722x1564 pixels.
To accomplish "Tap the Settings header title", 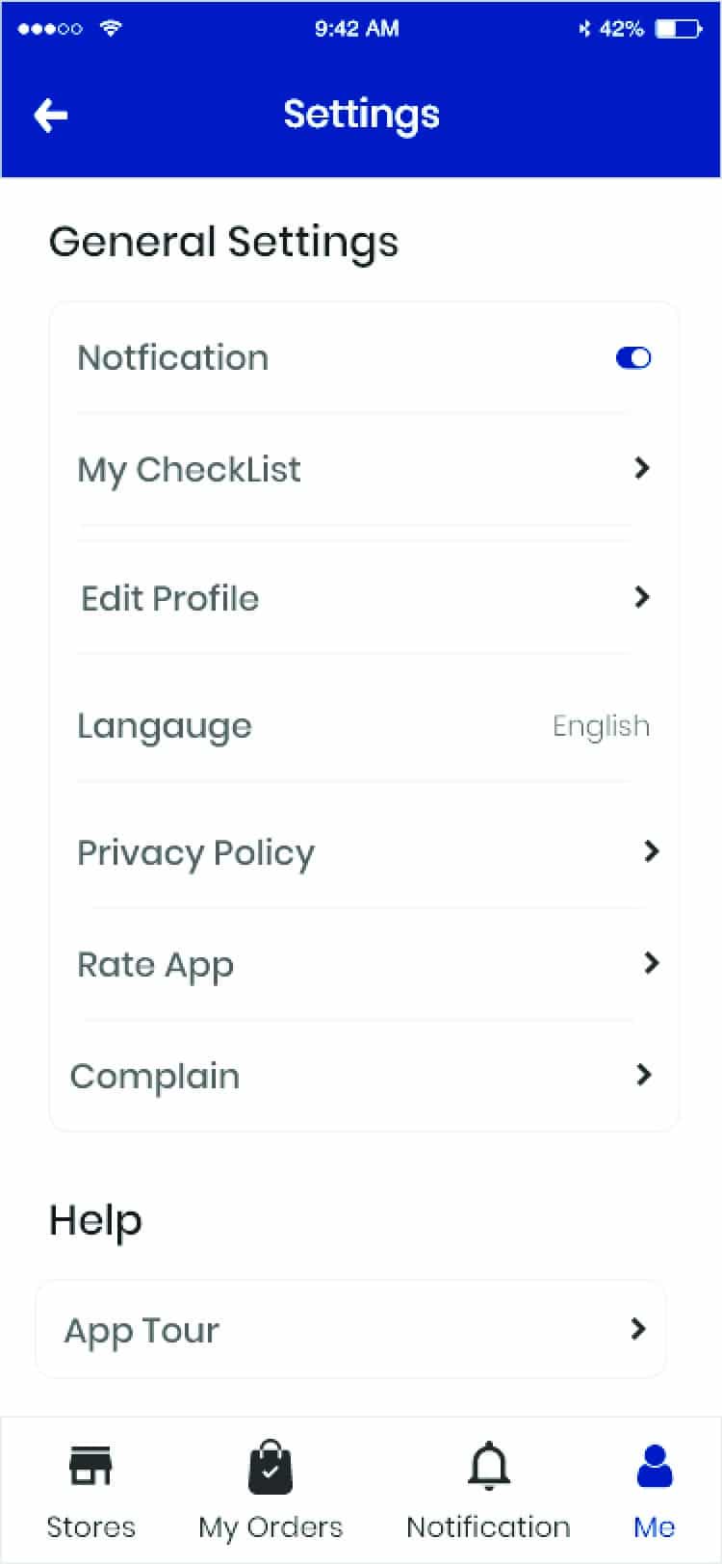I will (x=361, y=115).
